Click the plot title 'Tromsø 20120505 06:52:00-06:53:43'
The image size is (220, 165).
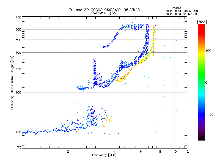tap(104, 10)
